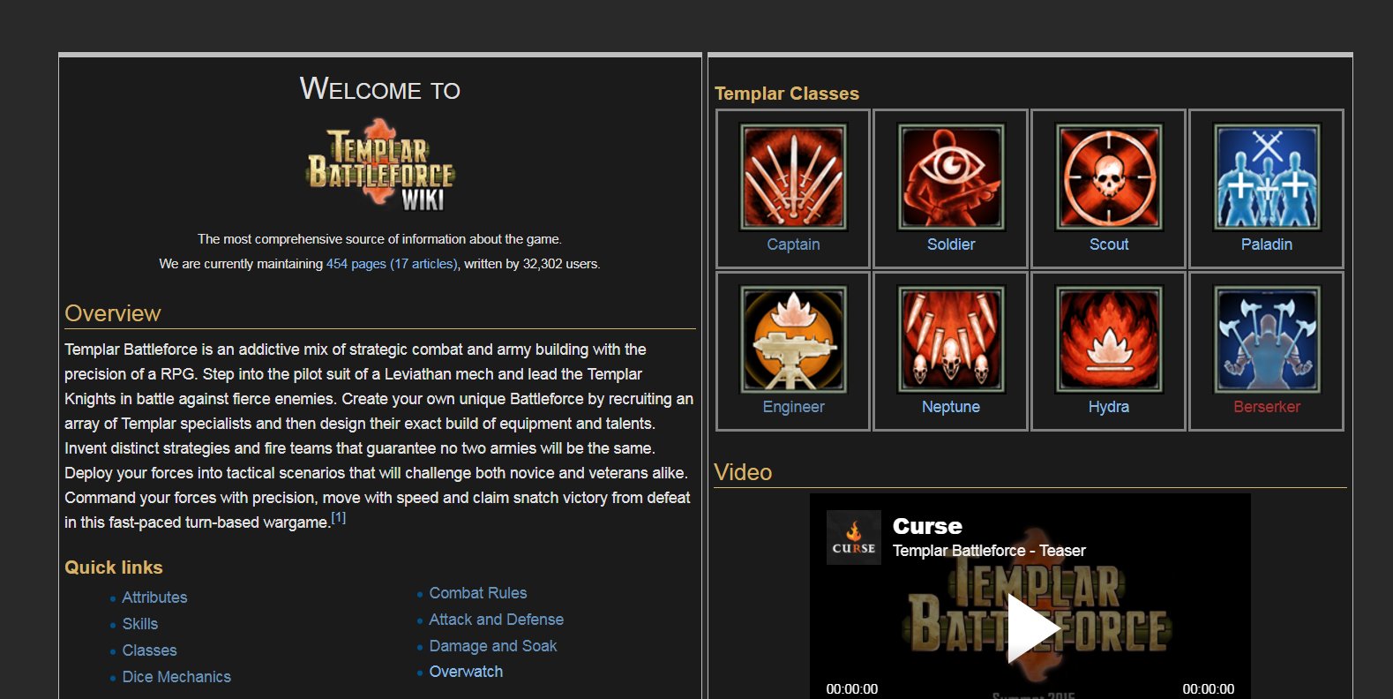
Task: Open the Attributes quick link
Action: pos(154,598)
